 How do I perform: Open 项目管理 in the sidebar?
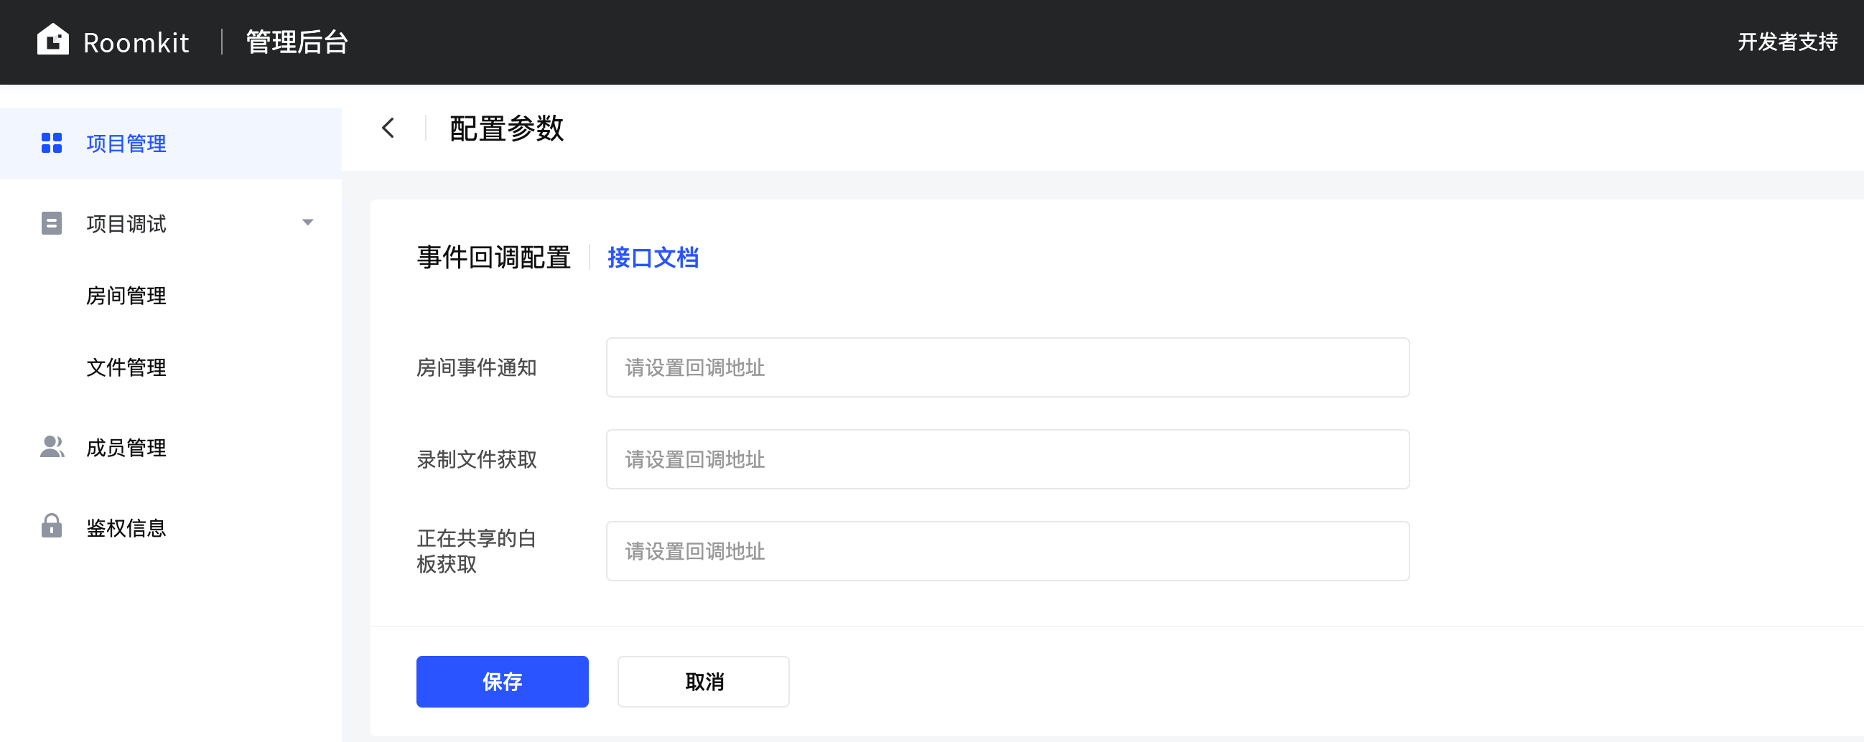[126, 144]
